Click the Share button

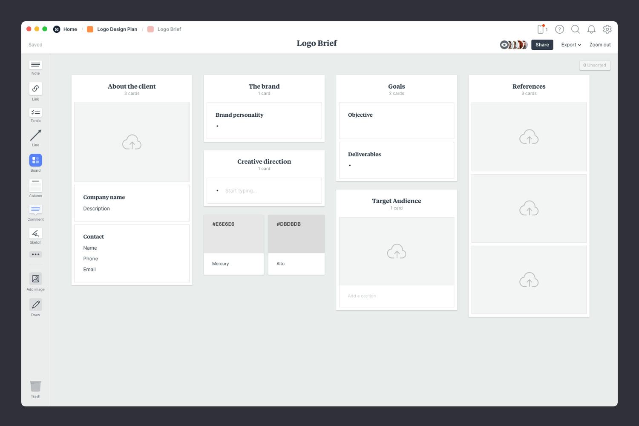(542, 44)
